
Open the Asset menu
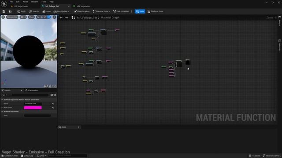pos(25,2)
